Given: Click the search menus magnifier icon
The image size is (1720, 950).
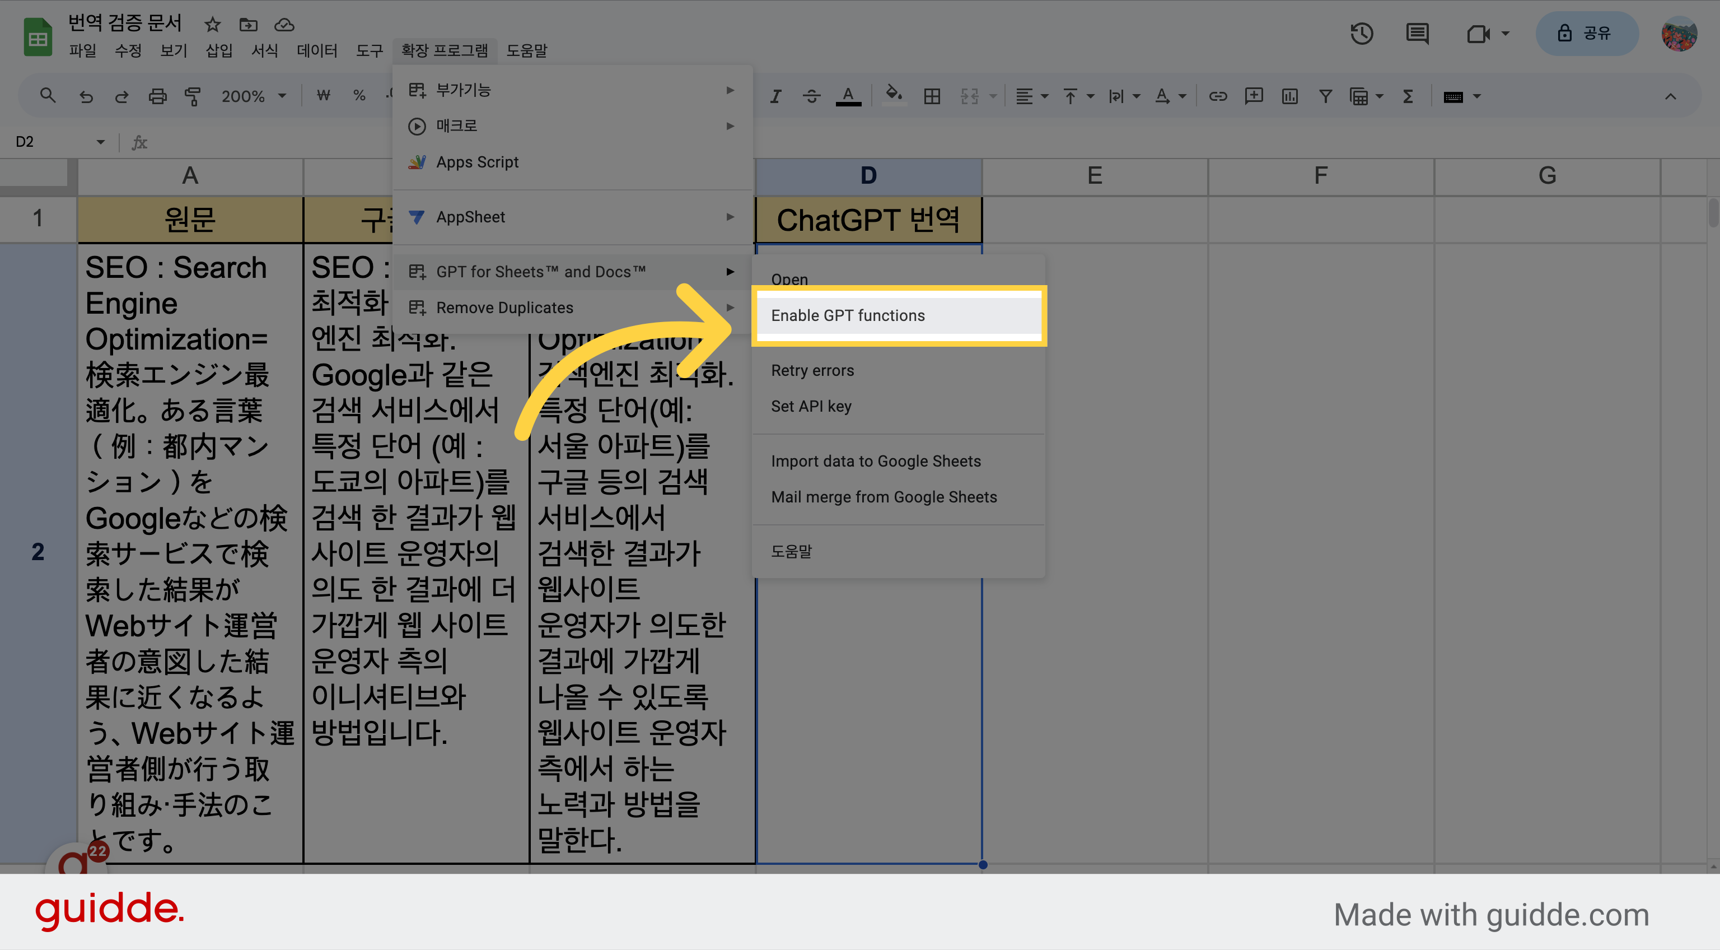Looking at the screenshot, I should (x=48, y=96).
